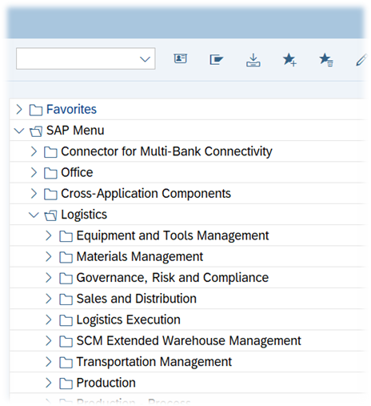Expand Materials Management chevron
The height and width of the screenshot is (406, 371).
tap(49, 256)
